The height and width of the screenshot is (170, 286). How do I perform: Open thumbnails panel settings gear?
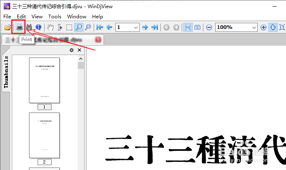tap(72, 50)
